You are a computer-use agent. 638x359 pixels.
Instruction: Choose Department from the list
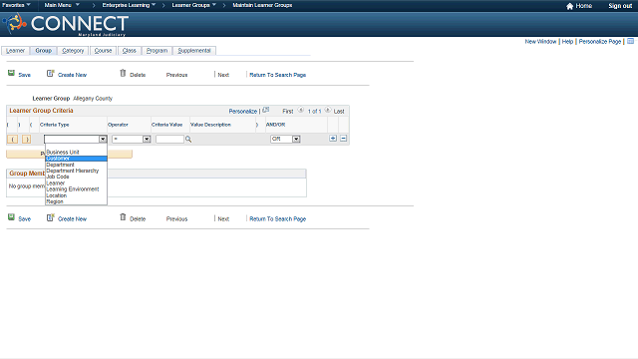[x=76, y=165]
